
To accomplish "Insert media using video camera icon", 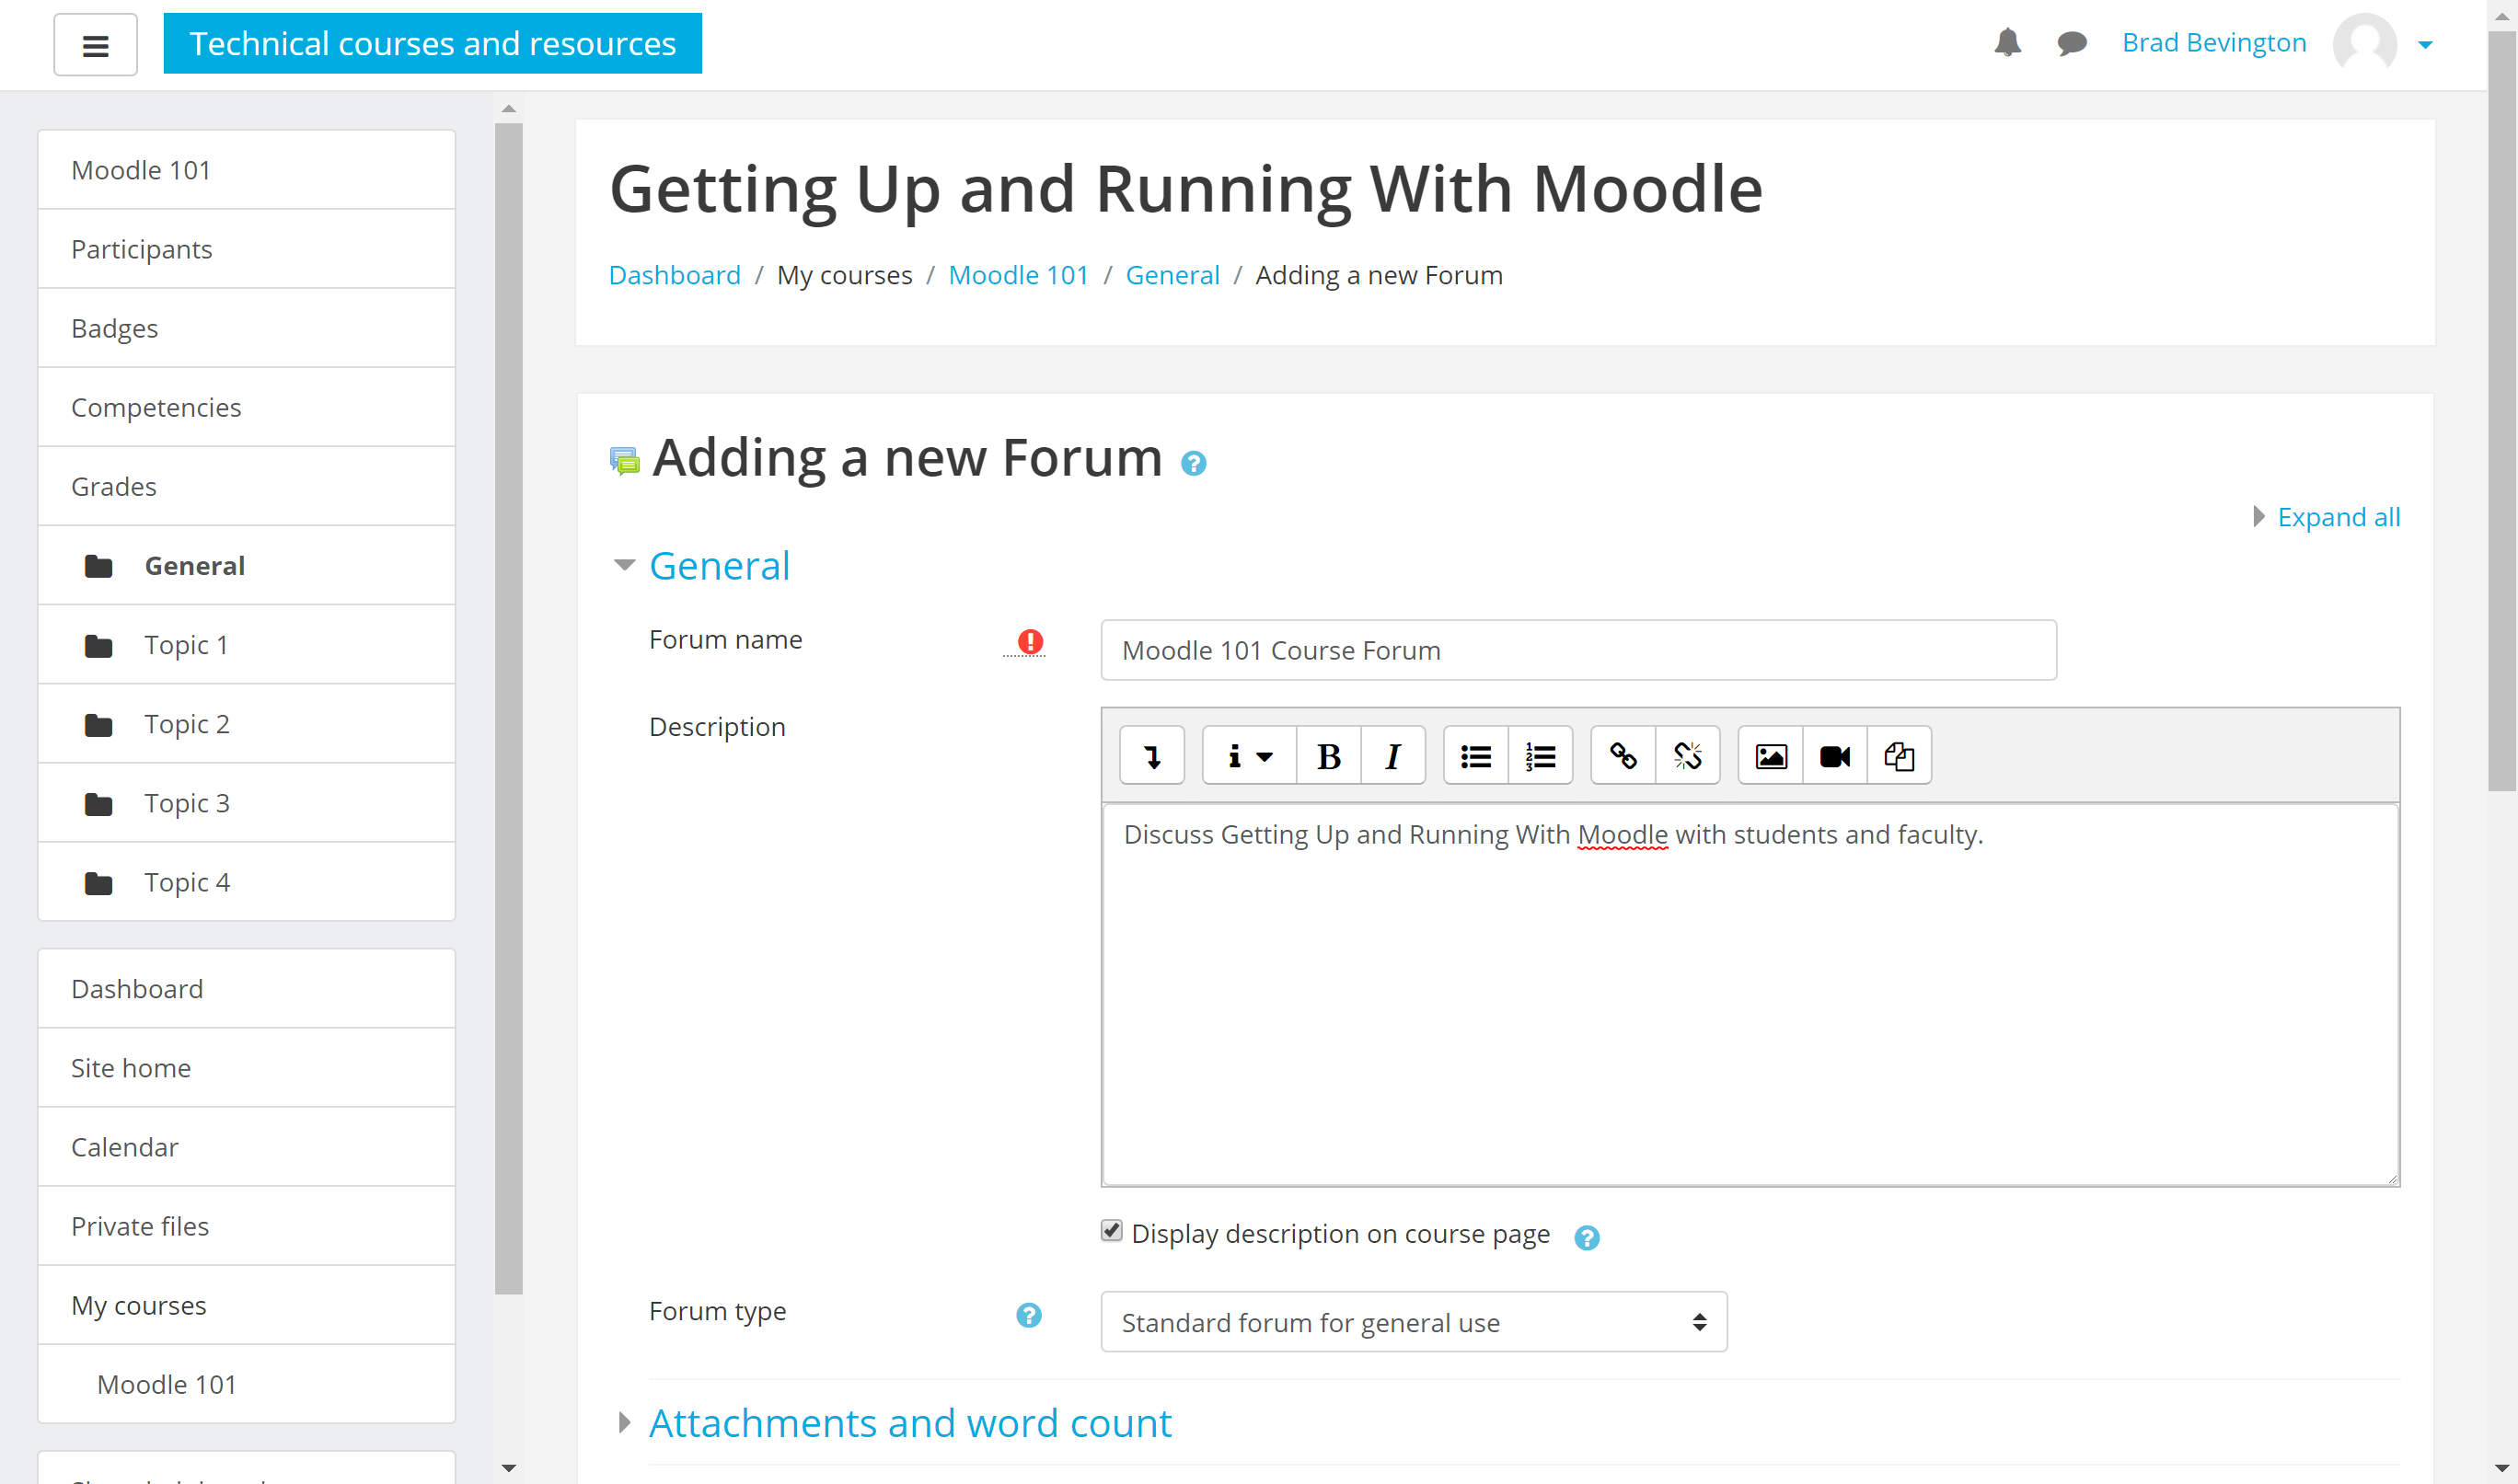I will (1834, 756).
